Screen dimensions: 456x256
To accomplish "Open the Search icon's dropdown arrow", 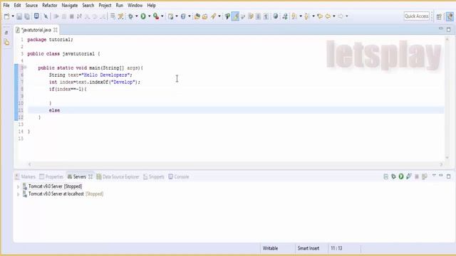I will (x=219, y=16).
